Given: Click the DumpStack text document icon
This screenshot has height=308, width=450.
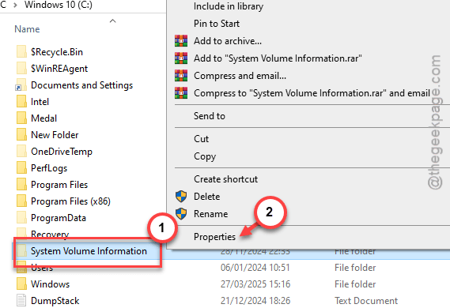Looking at the screenshot, I should click(21, 301).
